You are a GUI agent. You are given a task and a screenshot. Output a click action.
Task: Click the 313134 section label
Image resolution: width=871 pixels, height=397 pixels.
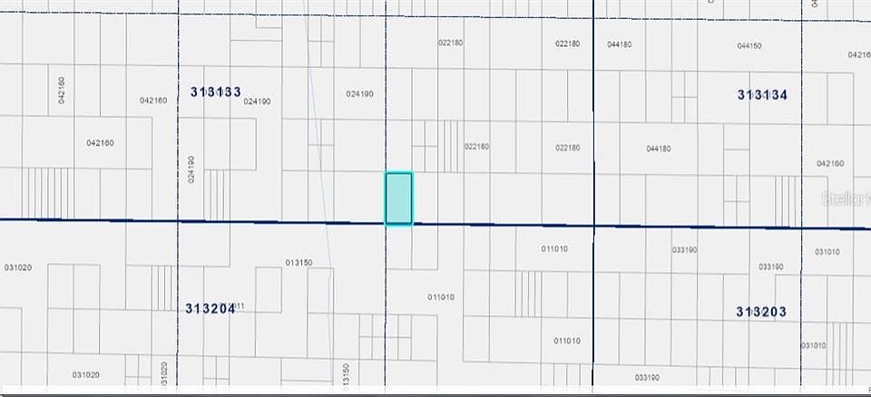(762, 95)
